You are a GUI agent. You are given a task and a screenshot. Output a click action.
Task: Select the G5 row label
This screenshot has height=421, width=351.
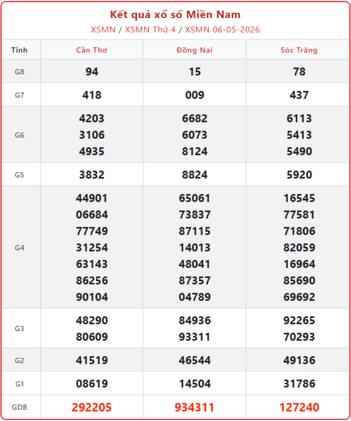point(19,175)
